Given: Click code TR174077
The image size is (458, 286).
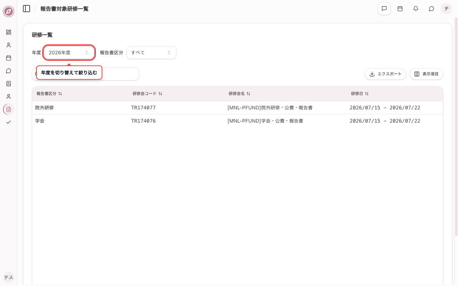Looking at the screenshot, I should click(x=143, y=108).
